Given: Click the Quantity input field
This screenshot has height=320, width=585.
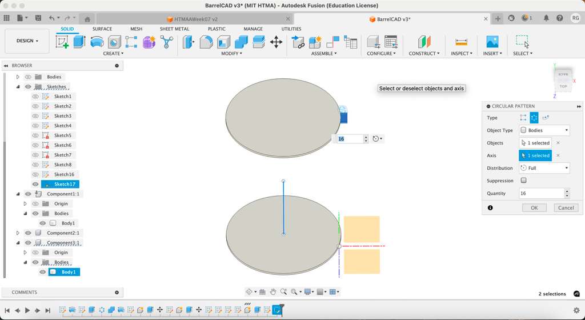Looking at the screenshot, I should coord(541,194).
